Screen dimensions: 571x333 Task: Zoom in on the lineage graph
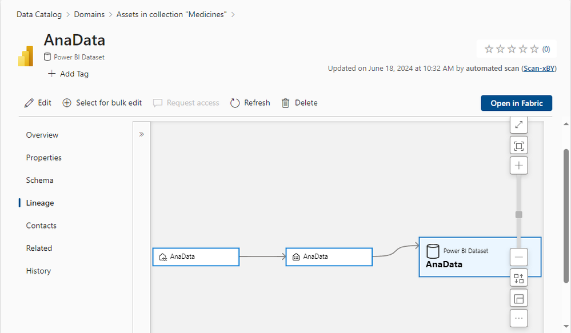tap(519, 166)
